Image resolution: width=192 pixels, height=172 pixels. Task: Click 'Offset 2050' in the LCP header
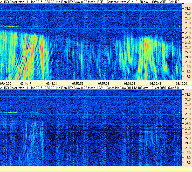pyautogui.click(x=159, y=88)
